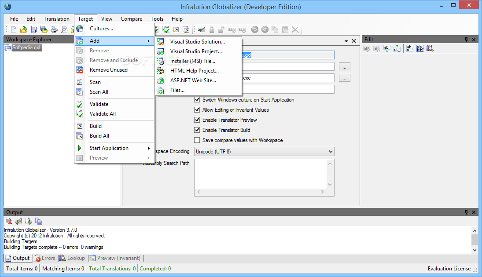The width and height of the screenshot is (482, 277).
Task: Click Output panel scrollbar down arrow
Action: [x=475, y=250]
